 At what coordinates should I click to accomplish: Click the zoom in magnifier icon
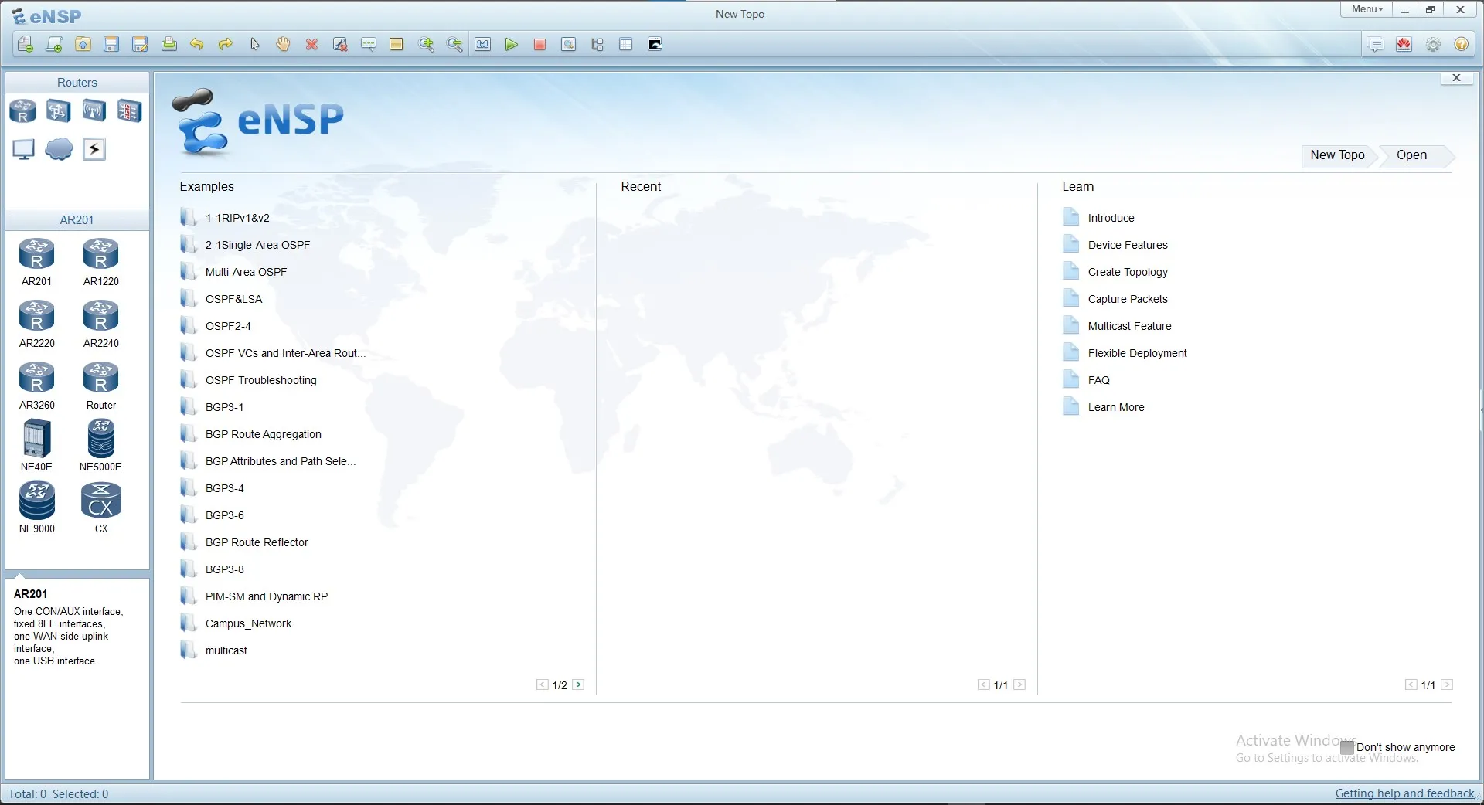426,44
